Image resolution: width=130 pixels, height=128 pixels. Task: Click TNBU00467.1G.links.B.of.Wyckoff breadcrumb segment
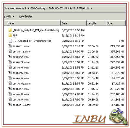(69, 8)
